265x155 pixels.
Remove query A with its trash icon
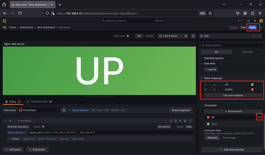pyautogui.click(x=185, y=121)
